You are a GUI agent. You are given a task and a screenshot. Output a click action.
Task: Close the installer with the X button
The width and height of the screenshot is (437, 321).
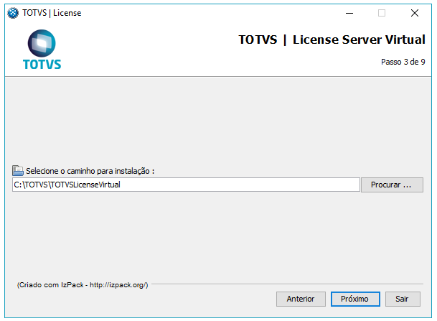tap(415, 12)
